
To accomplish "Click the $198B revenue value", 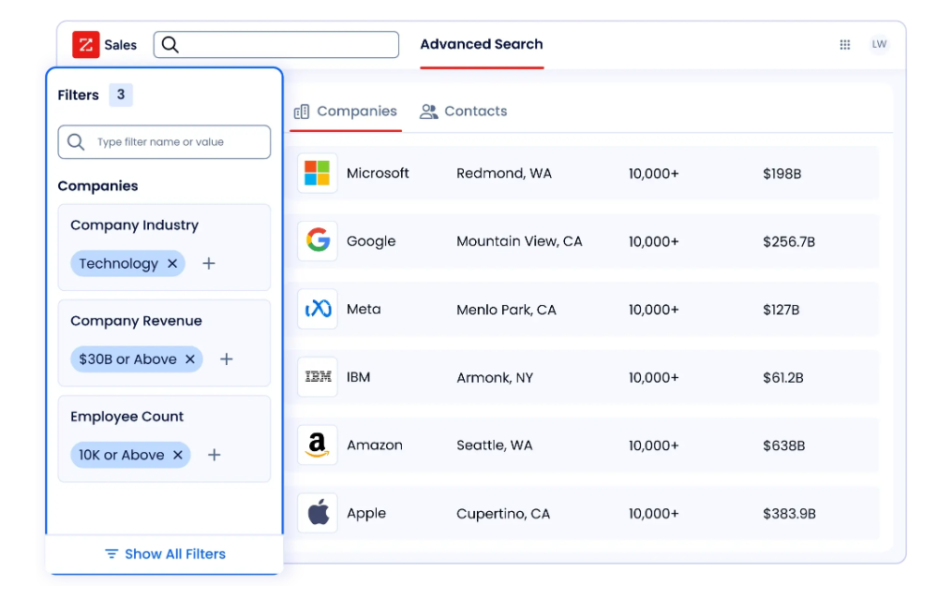I will pos(782,173).
